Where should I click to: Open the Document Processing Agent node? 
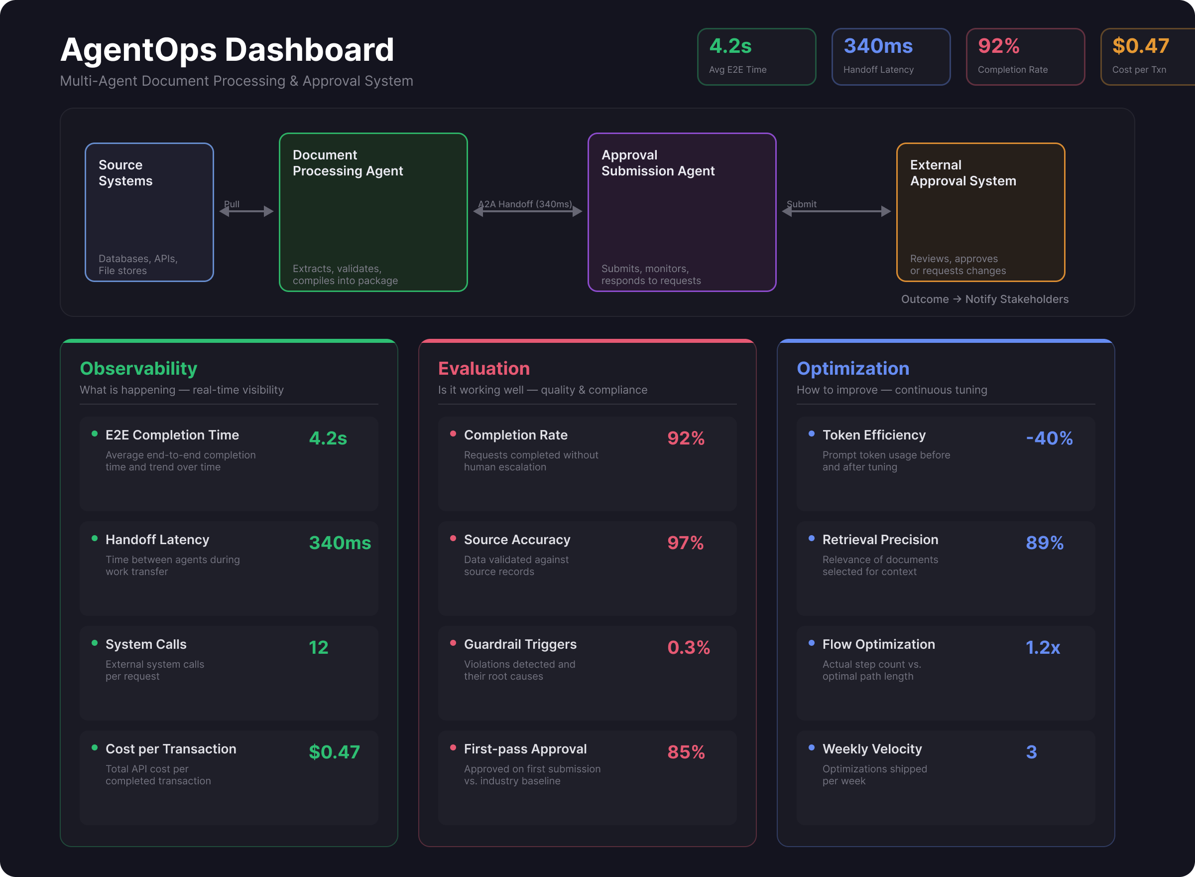point(373,212)
